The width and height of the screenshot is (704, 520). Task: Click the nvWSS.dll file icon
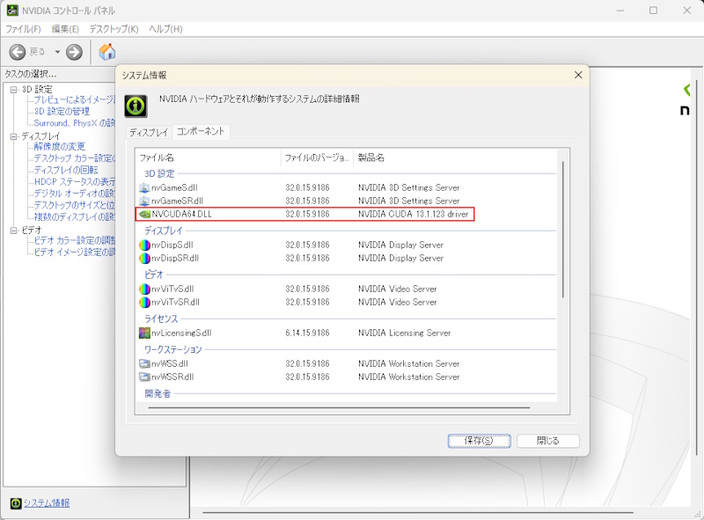(x=144, y=364)
